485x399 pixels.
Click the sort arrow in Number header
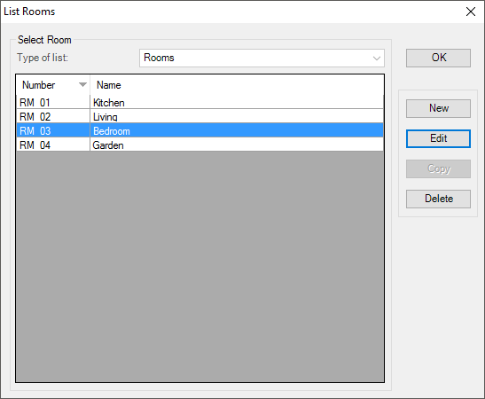point(82,85)
